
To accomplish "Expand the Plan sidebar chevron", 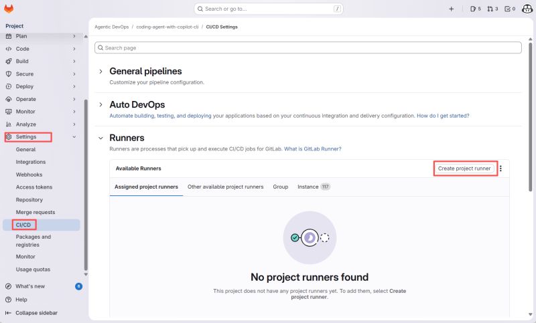I will pyautogui.click(x=74, y=36).
